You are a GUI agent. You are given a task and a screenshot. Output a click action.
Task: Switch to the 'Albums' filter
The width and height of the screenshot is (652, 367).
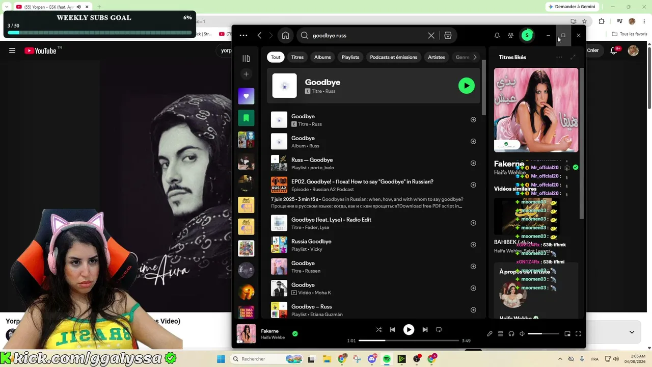[x=322, y=57]
